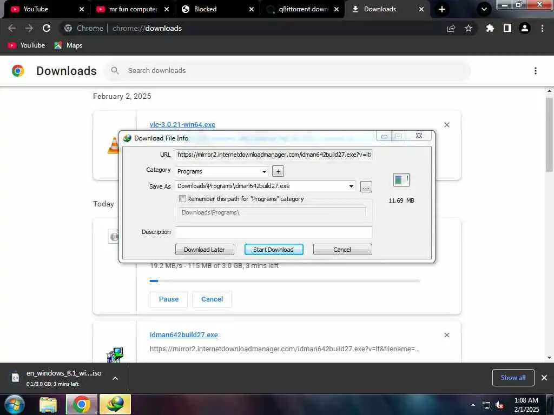This screenshot has height=415, width=554.
Task: Cancel the 3.0 GB download in Chrome
Action: (x=212, y=299)
